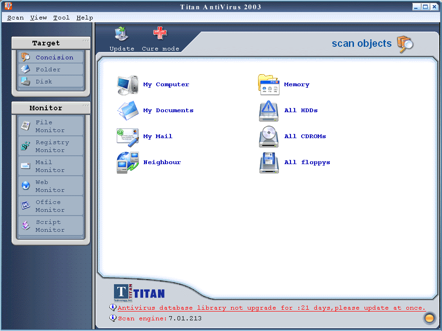Click the All HDDs drive icon
Viewport: 442px width, 331px height.
click(x=269, y=111)
